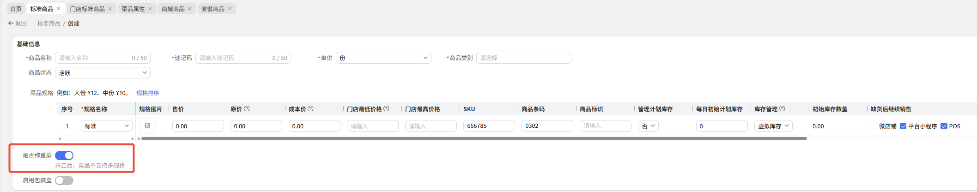Click the 标准商品 breadcrumb link
This screenshot has width=977, height=192.
point(49,23)
